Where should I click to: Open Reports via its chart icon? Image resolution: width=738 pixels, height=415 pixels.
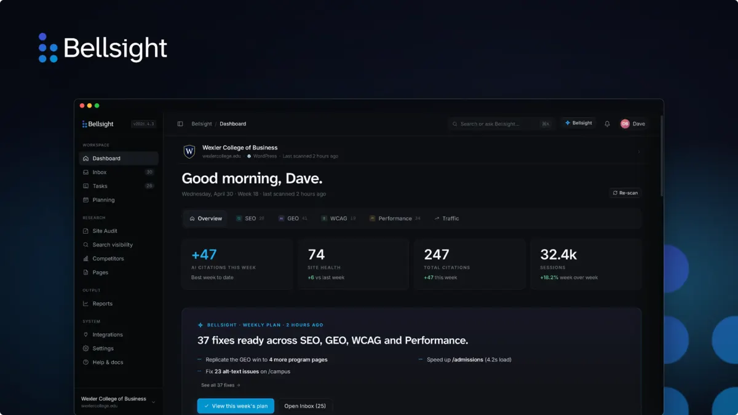point(85,304)
